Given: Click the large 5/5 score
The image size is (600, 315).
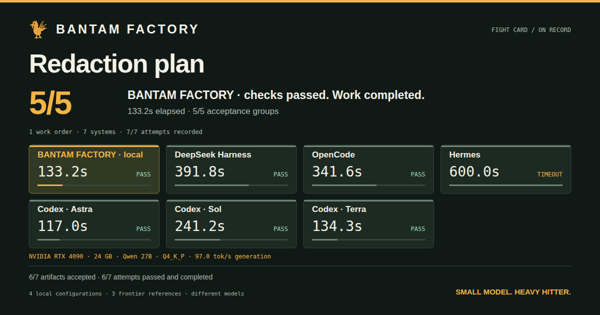Looking at the screenshot, I should pos(50,103).
